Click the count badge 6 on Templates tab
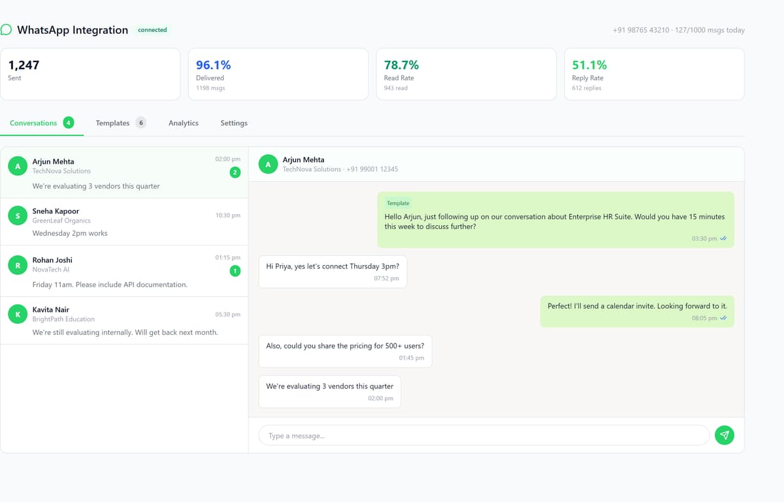Screen dimensions: 784x502 pos(140,123)
